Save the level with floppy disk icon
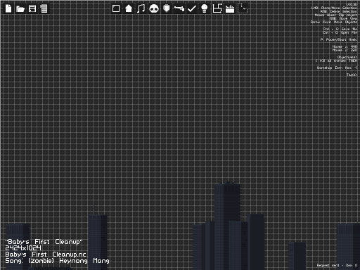Screen dimensions: 360x270 [32, 8]
